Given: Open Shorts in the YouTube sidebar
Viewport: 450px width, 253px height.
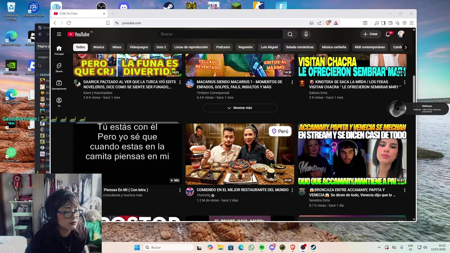Looking at the screenshot, I should click(x=59, y=67).
